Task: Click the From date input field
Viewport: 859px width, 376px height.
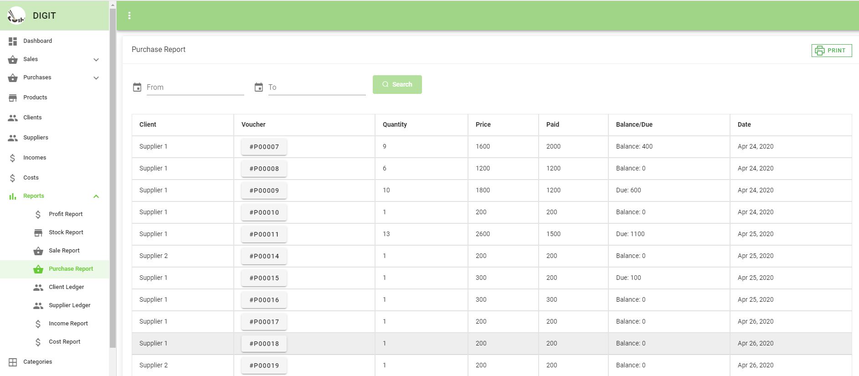Action: [x=195, y=87]
